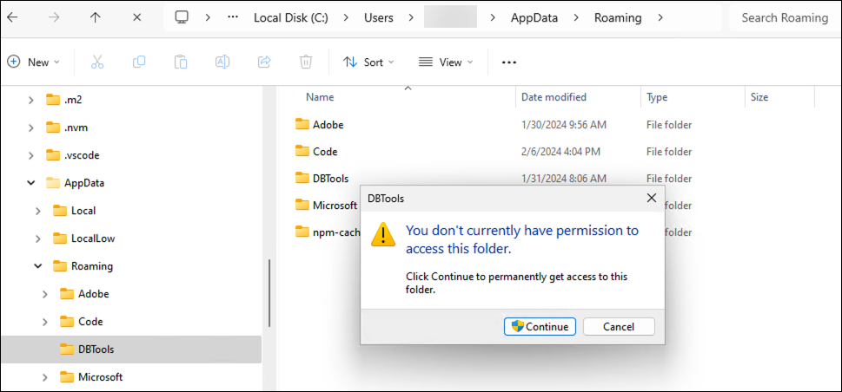842x392 pixels.
Task: Open the New item dropdown
Action: click(34, 62)
